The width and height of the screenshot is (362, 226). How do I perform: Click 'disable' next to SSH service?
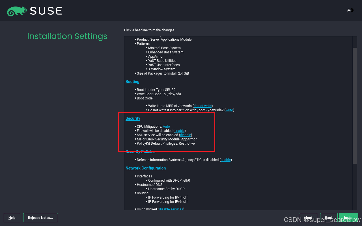(x=186, y=135)
